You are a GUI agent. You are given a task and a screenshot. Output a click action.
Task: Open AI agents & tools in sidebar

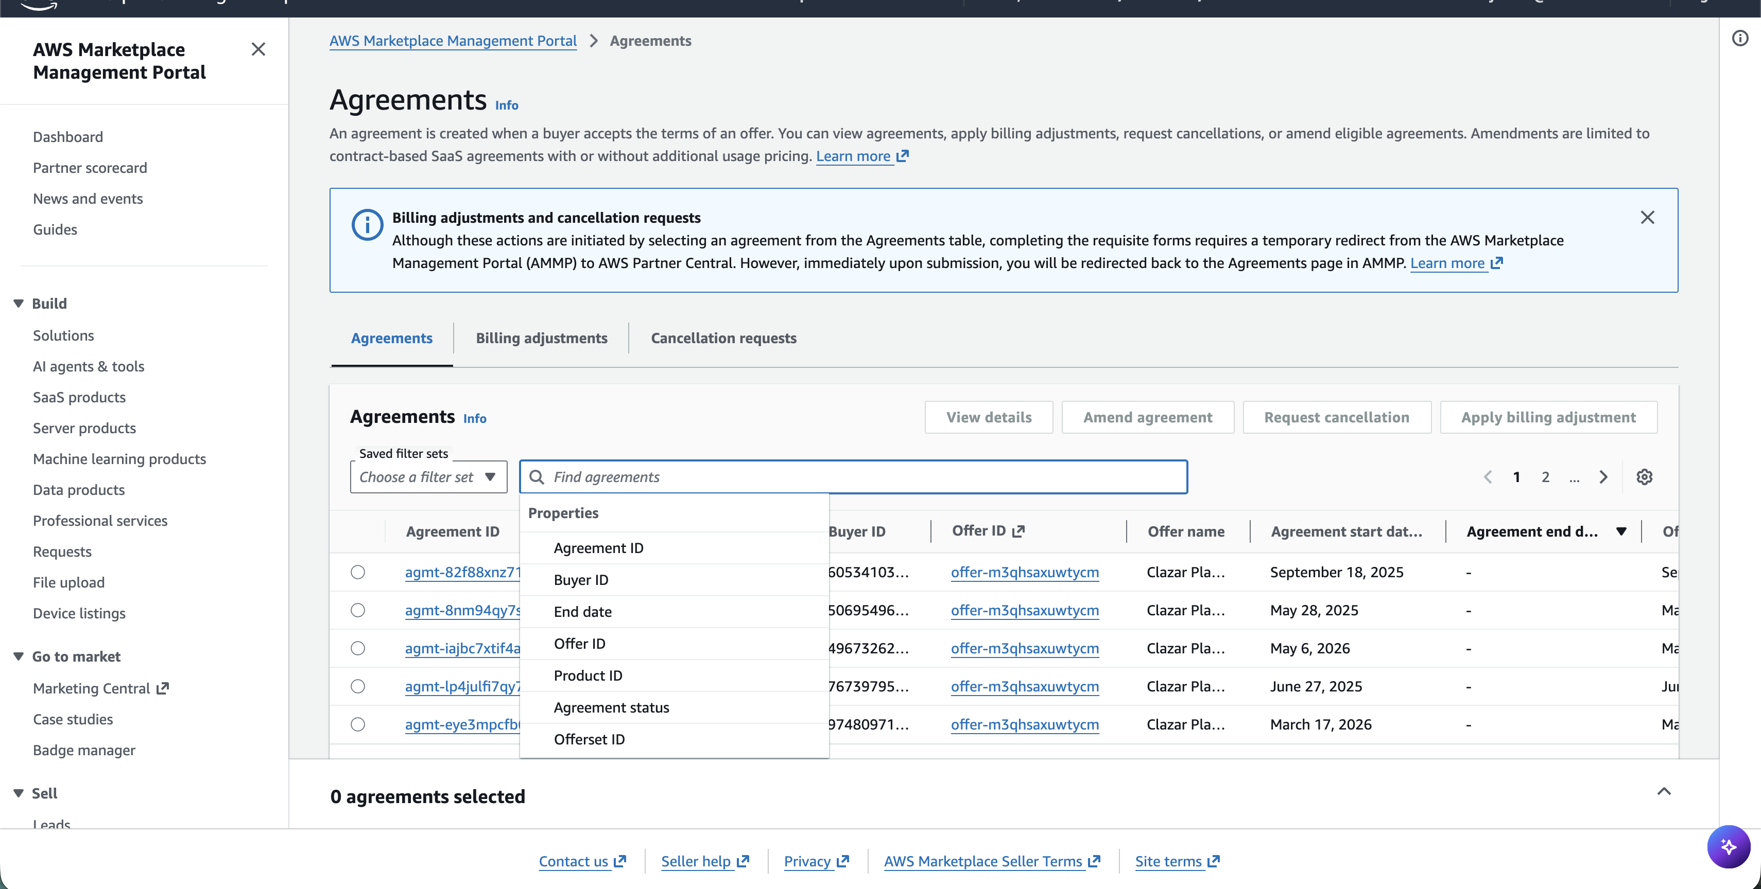[x=88, y=367]
